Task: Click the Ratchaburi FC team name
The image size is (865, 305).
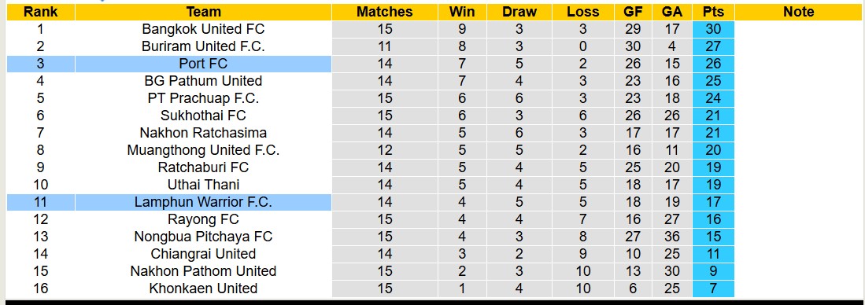Action: 203,167
